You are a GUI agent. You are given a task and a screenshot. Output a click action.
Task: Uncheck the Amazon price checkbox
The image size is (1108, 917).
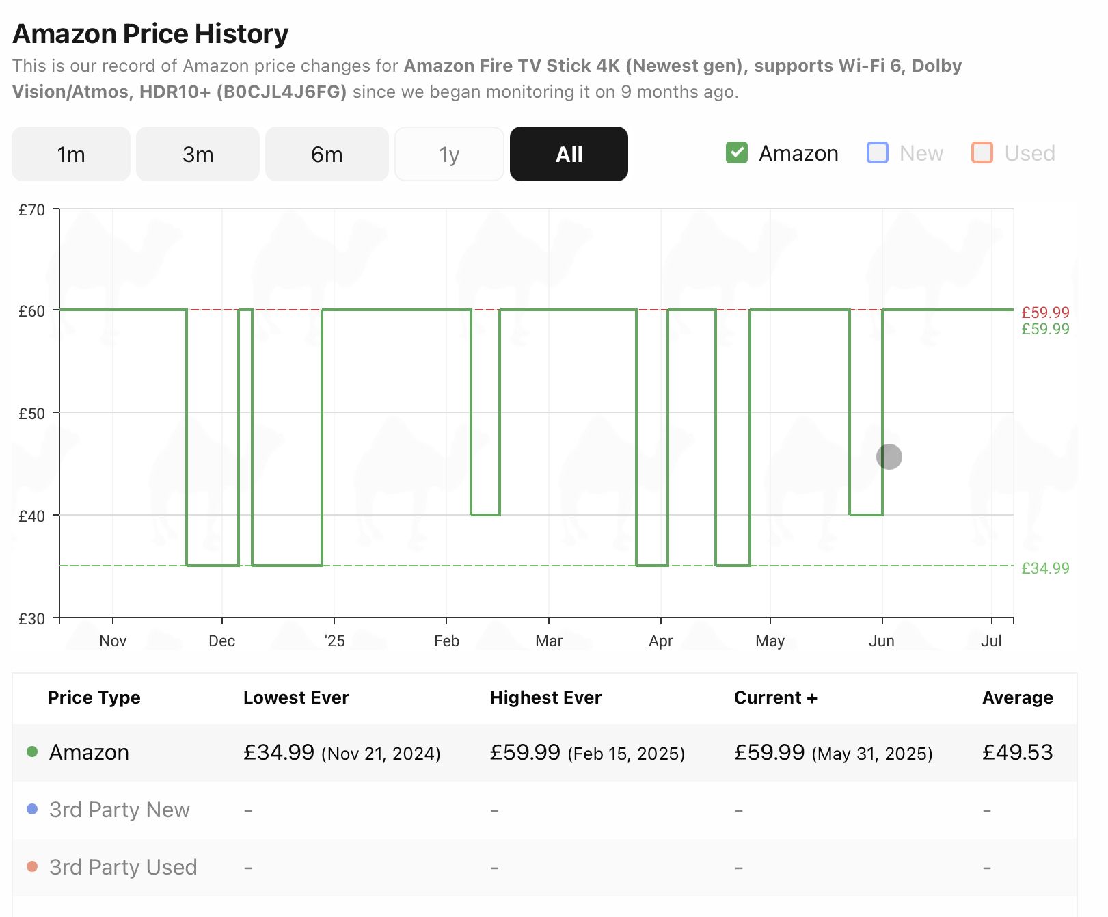(737, 152)
